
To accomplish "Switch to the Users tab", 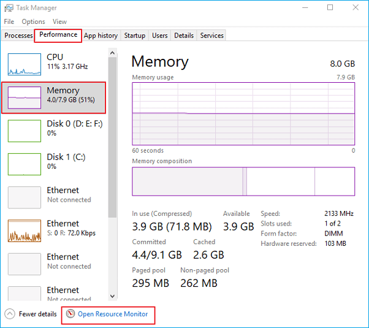I will coord(159,36).
